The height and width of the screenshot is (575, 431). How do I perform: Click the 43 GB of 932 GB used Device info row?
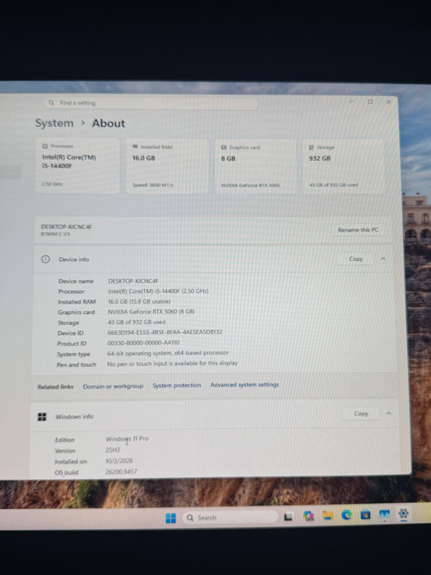[136, 323]
